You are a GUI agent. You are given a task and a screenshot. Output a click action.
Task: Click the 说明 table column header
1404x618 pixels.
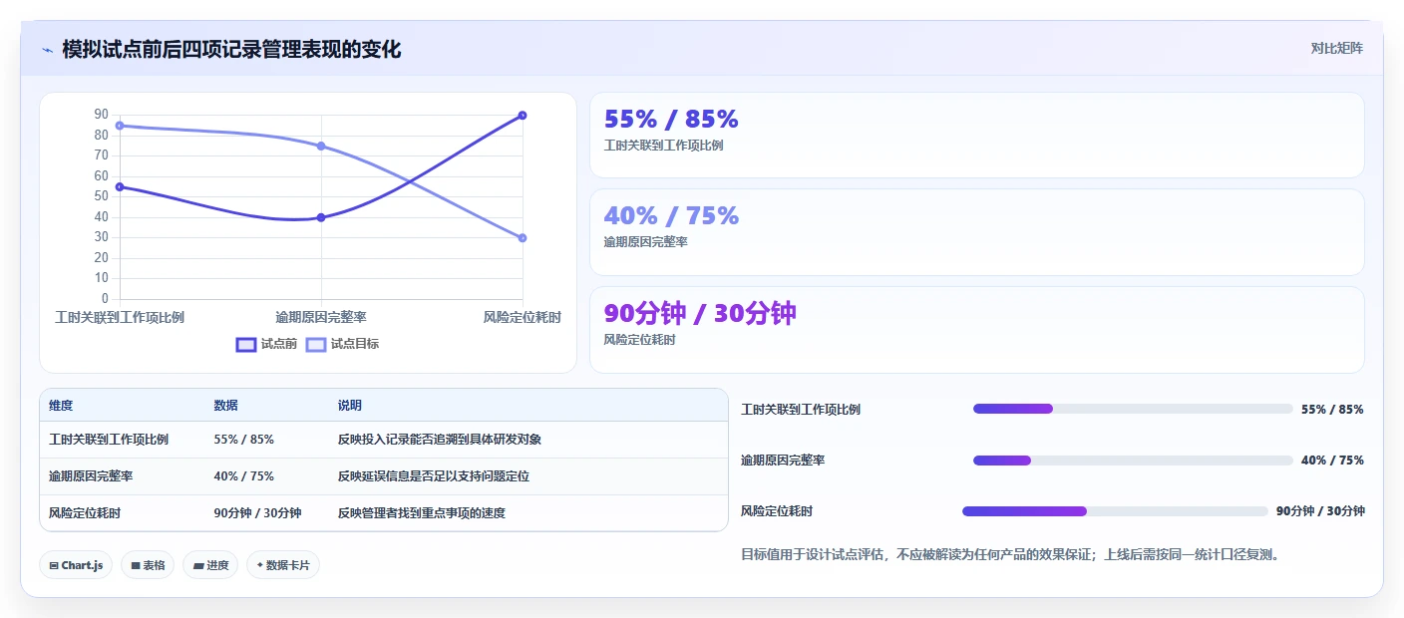(x=350, y=406)
